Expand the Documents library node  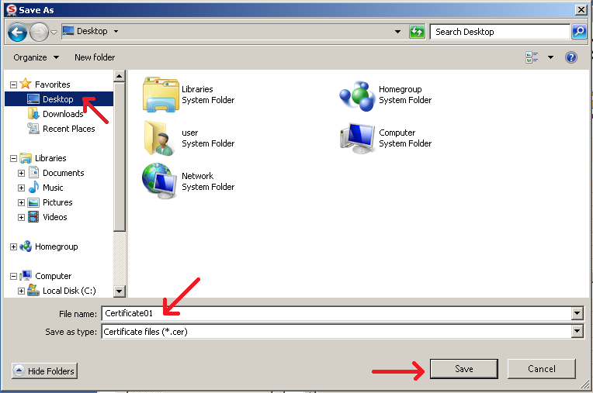[x=22, y=173]
